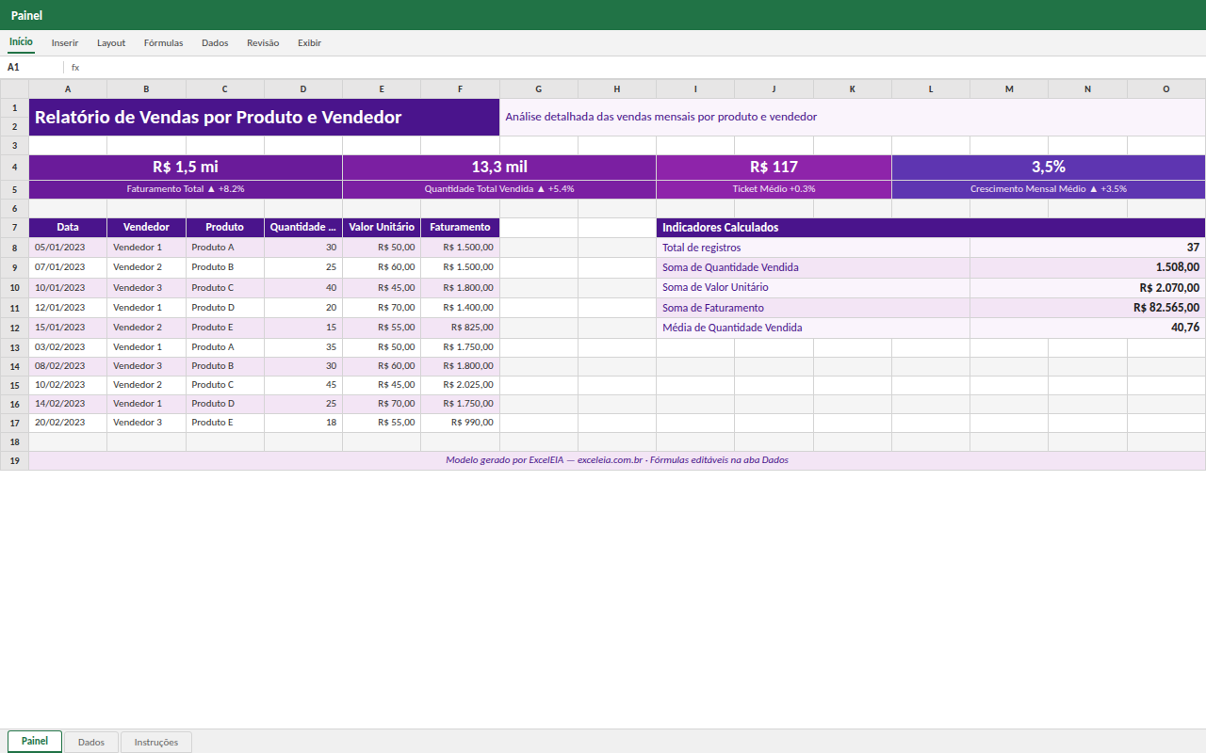Click the 'Painel' window title text
This screenshot has height=753, width=1206.
pos(26,15)
